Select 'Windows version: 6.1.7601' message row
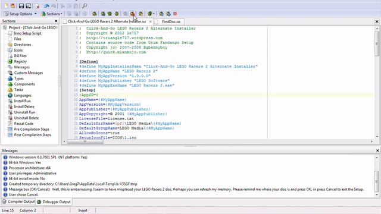Image resolution: width=381 pixels, height=214 pixels. [x=48, y=157]
